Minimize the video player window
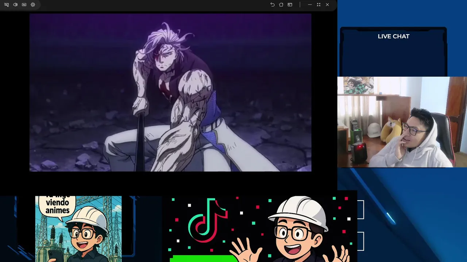Viewport: 467px width, 262px height. tap(310, 5)
